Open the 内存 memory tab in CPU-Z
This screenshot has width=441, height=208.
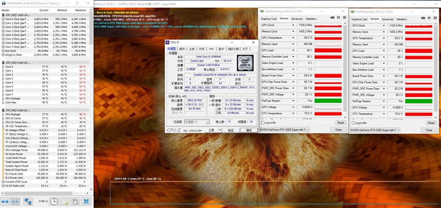point(202,49)
